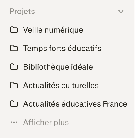
Task: Open the Actualités éducatives France project
Action: coord(75,104)
